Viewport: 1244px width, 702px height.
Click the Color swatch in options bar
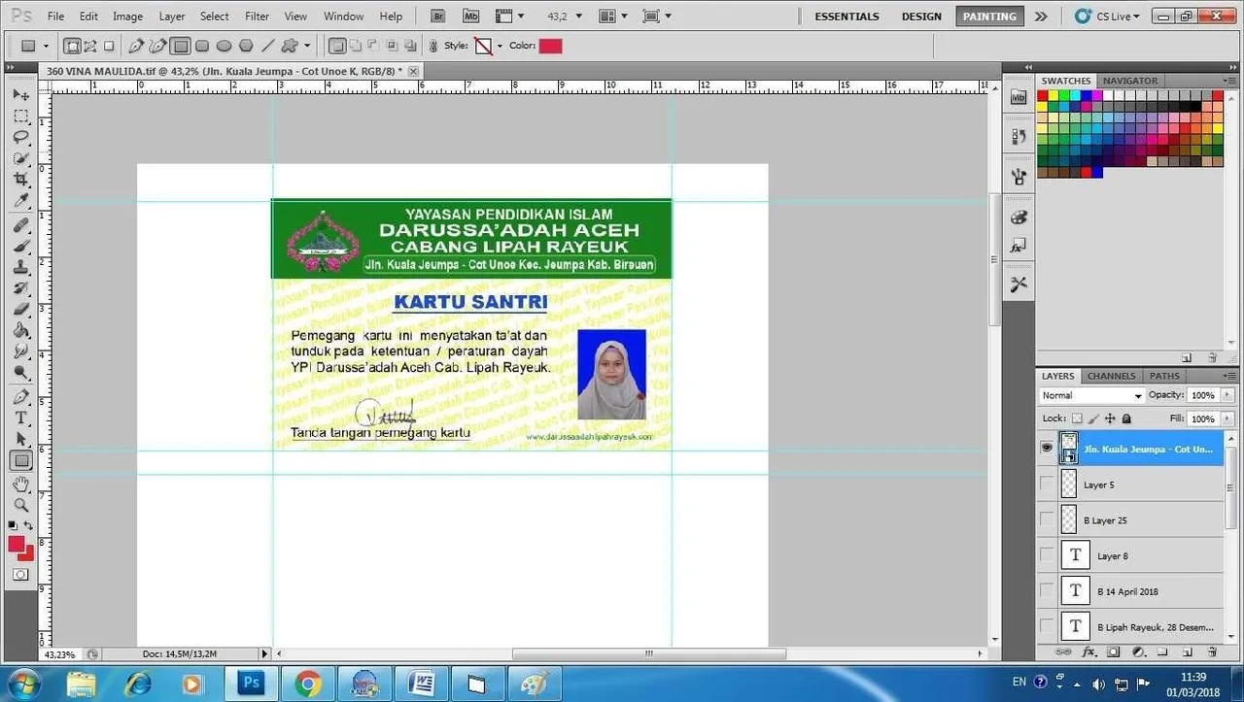click(550, 46)
